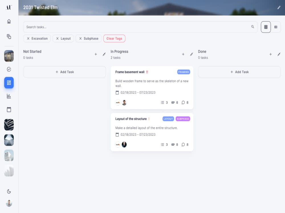Add a task via In Progress plus icon

click(183, 54)
